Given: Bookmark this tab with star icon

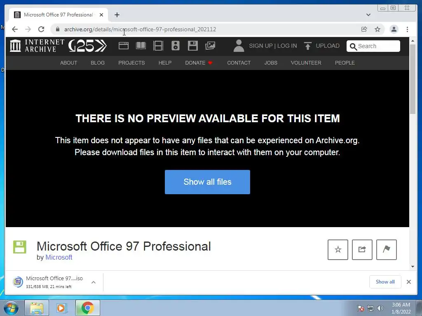Looking at the screenshot, I should [x=377, y=29].
